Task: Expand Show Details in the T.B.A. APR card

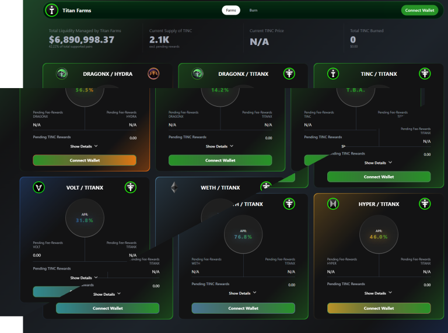Action: 378,163
